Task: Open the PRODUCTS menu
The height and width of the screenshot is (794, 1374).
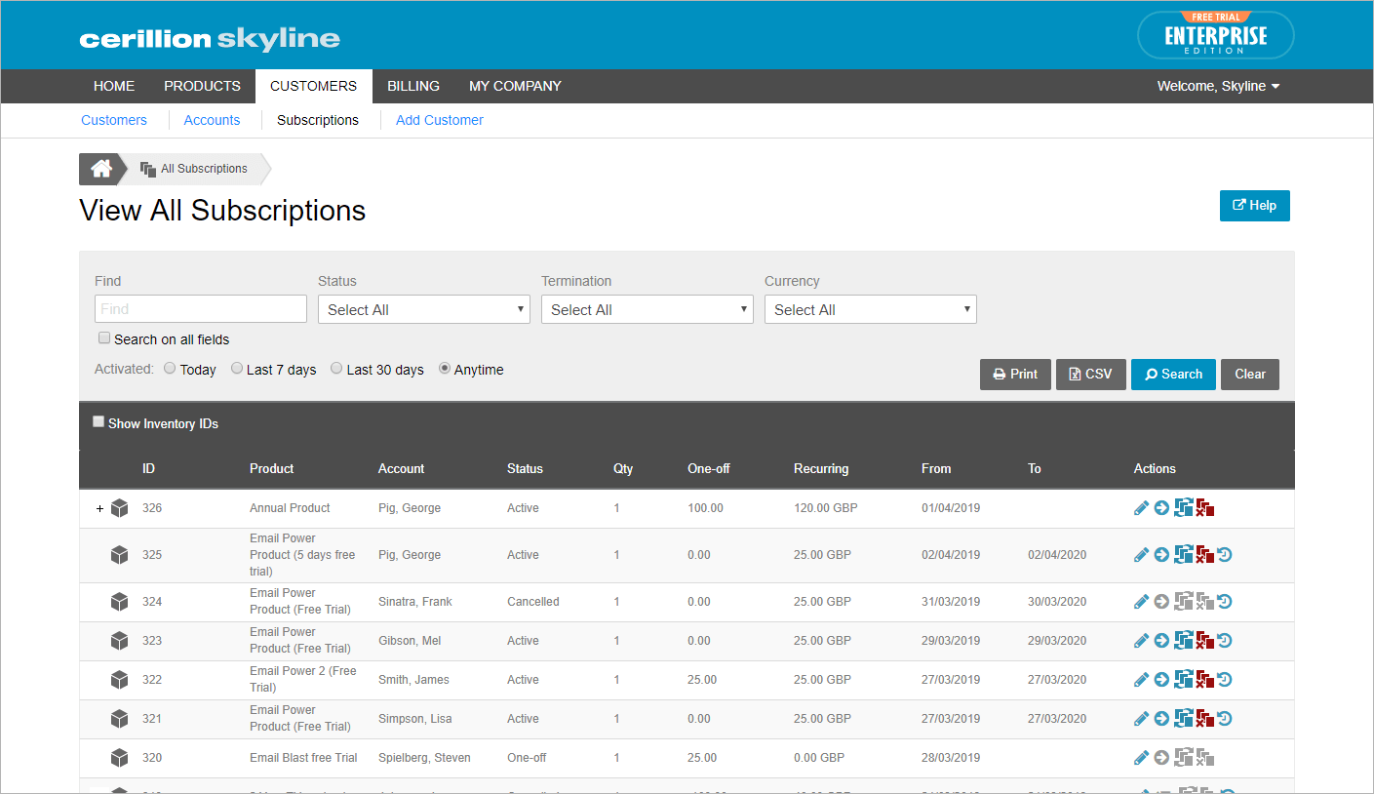Action: [202, 86]
